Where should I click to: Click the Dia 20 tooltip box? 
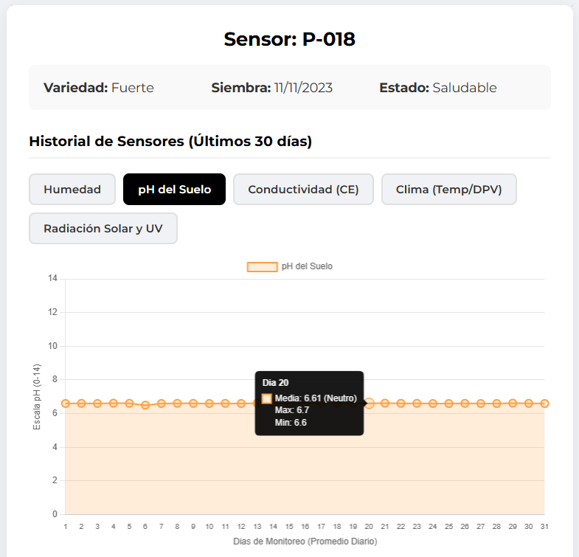309,403
